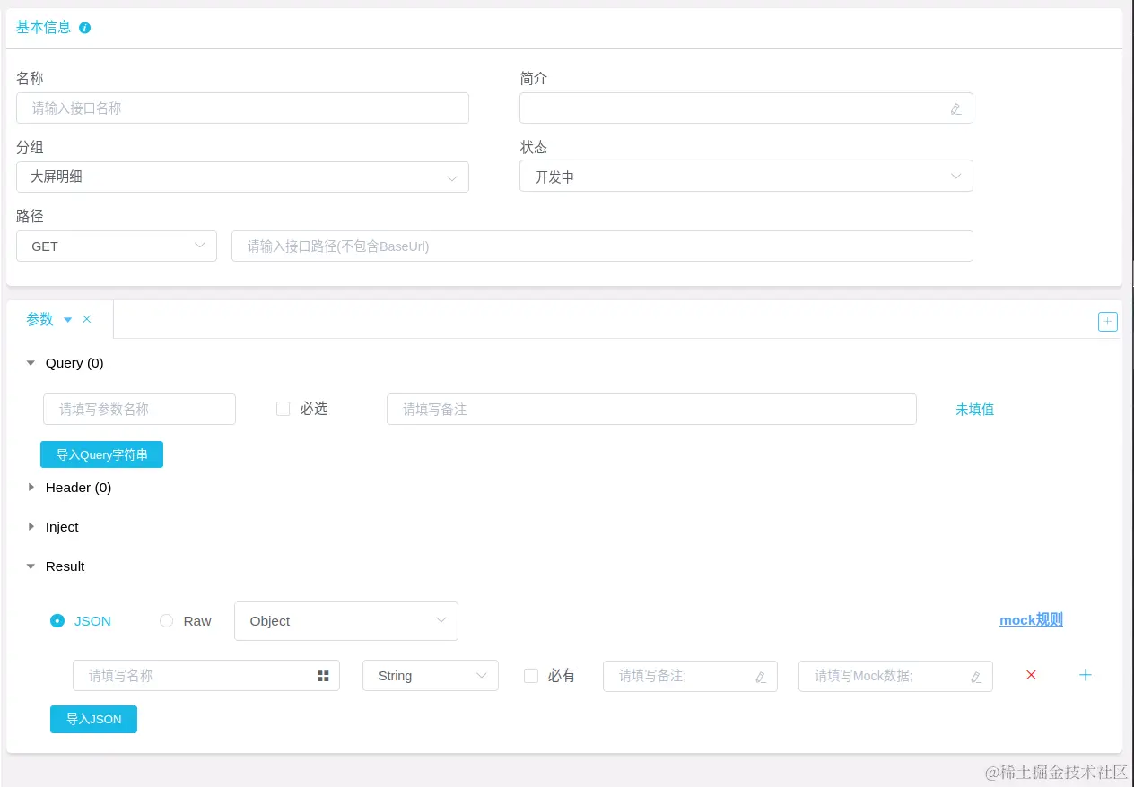This screenshot has height=787, width=1134.
Task: Add a new tab with the plus box icon
Action: tap(1108, 322)
